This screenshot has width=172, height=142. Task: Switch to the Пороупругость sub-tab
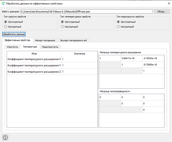50,47
